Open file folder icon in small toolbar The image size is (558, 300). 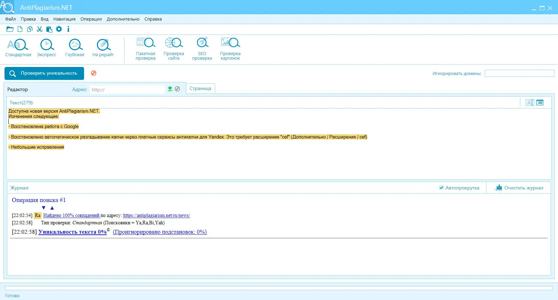click(10, 29)
